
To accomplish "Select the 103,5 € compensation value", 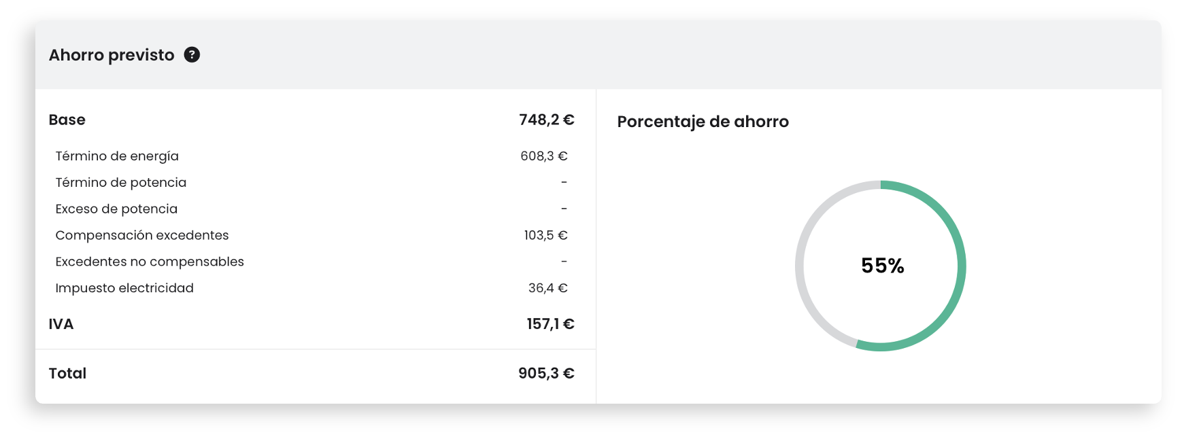I will [545, 235].
